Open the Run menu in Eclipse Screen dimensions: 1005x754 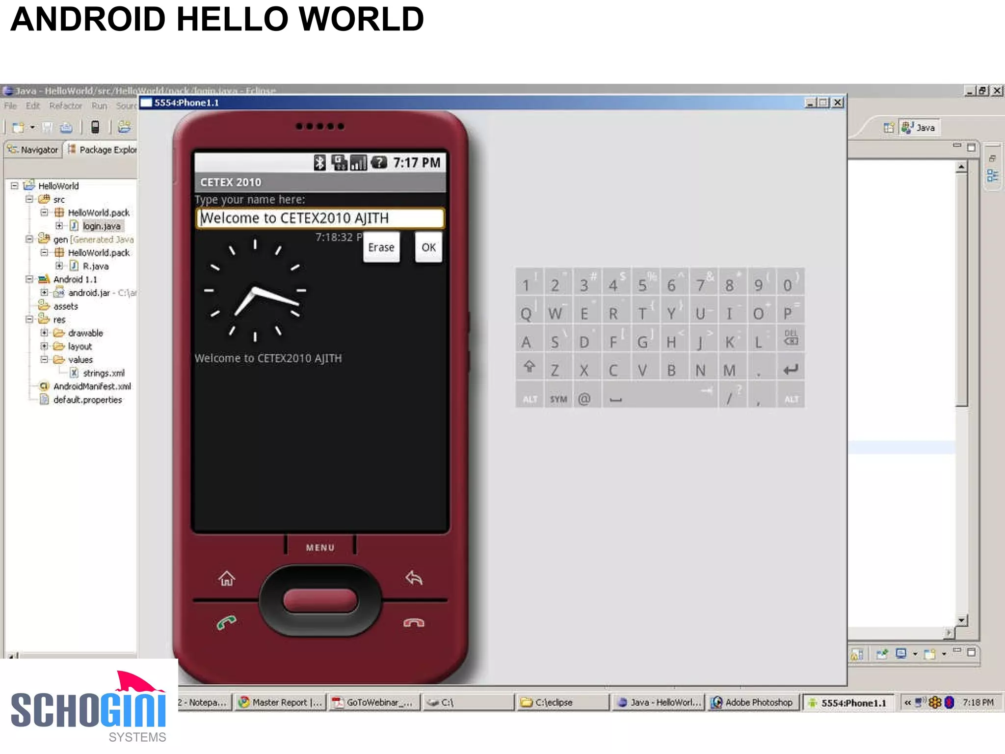coord(99,106)
